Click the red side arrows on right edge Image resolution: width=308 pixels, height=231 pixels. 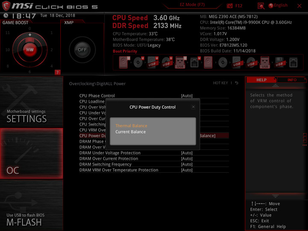pyautogui.click(x=305, y=139)
